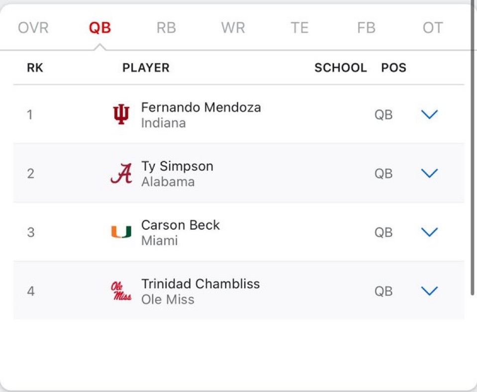Screen dimensions: 477x392
Task: Select the QB position tab
Action: click(100, 28)
